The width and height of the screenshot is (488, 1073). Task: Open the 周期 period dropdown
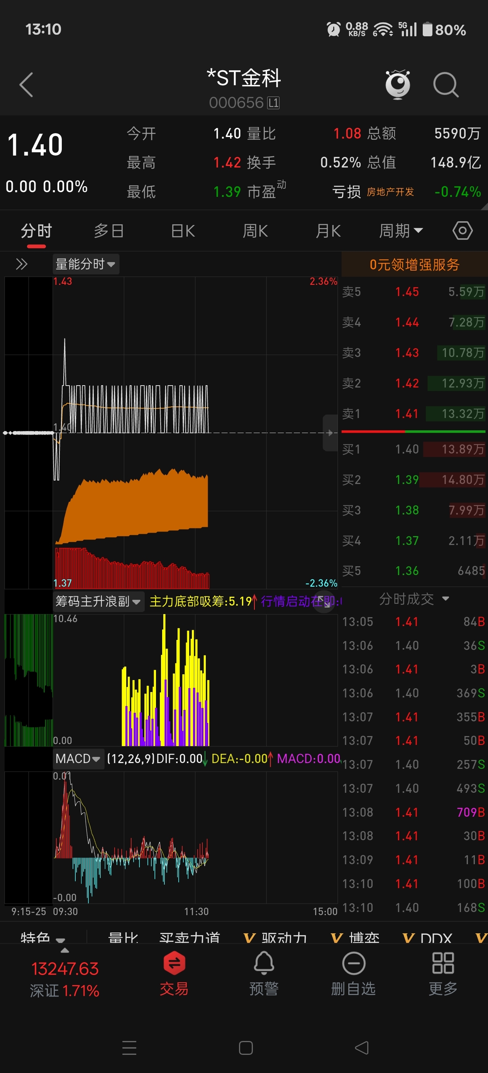(x=401, y=230)
